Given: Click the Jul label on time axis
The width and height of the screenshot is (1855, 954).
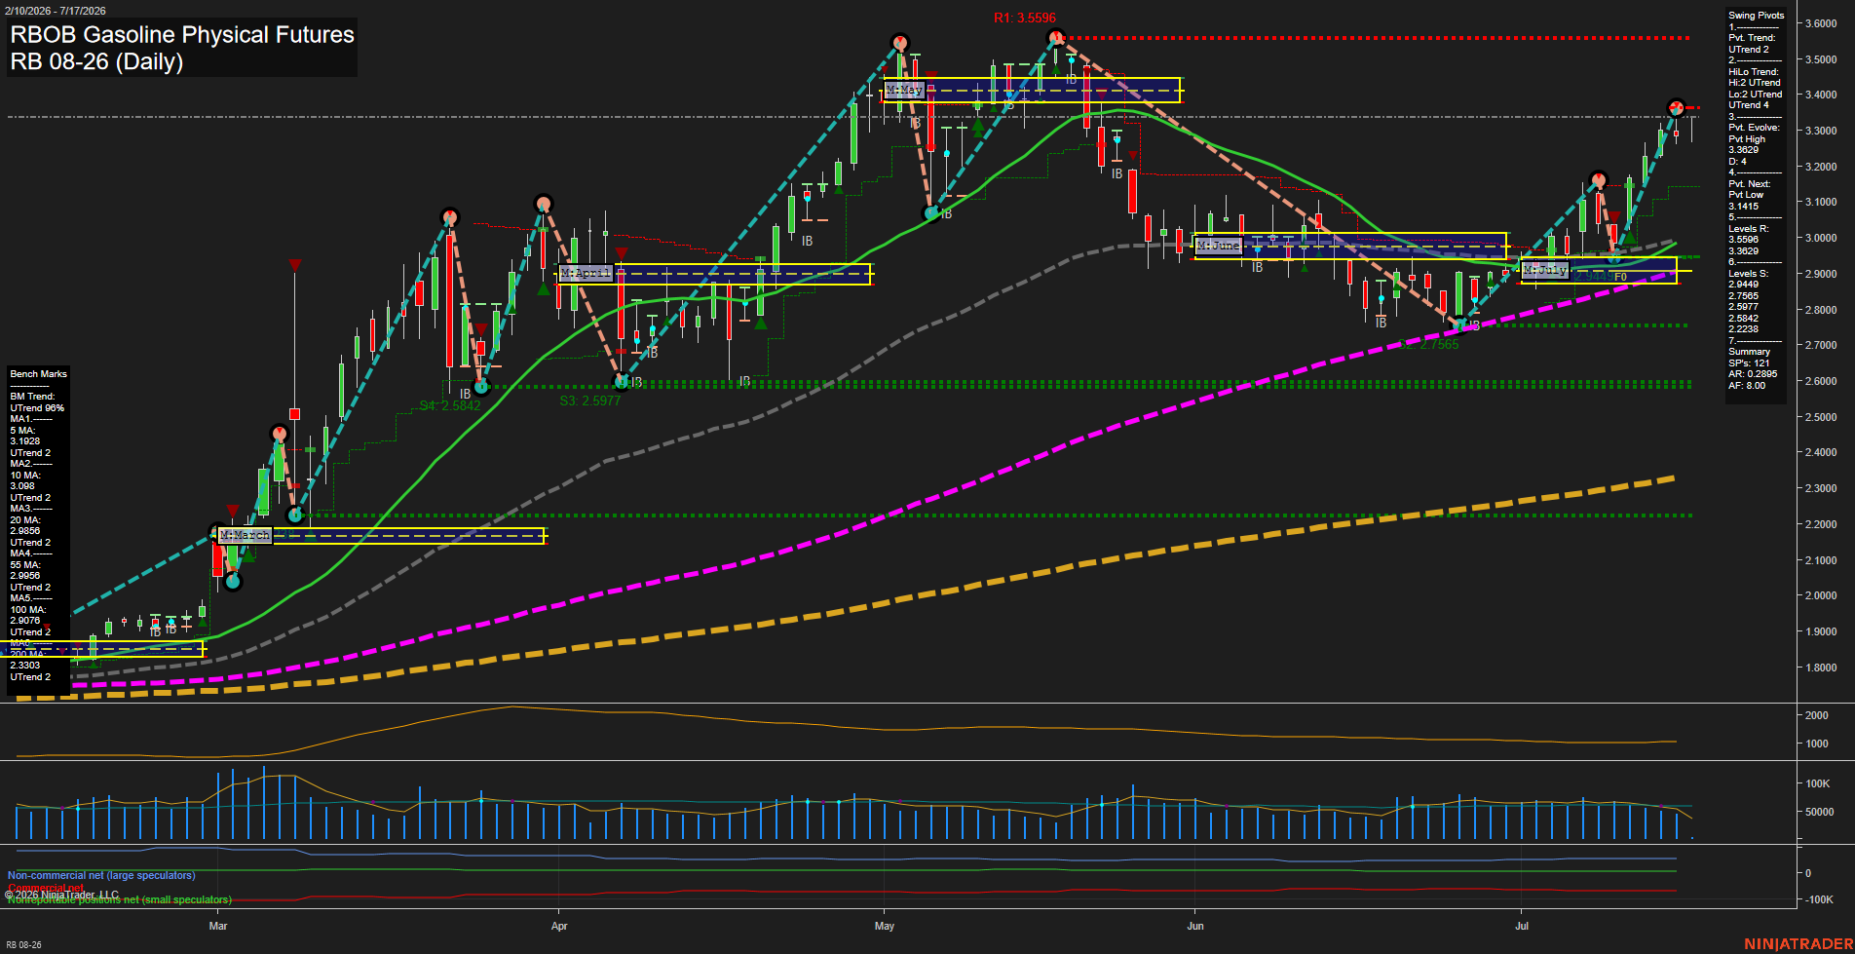Looking at the screenshot, I should coord(1522,926).
